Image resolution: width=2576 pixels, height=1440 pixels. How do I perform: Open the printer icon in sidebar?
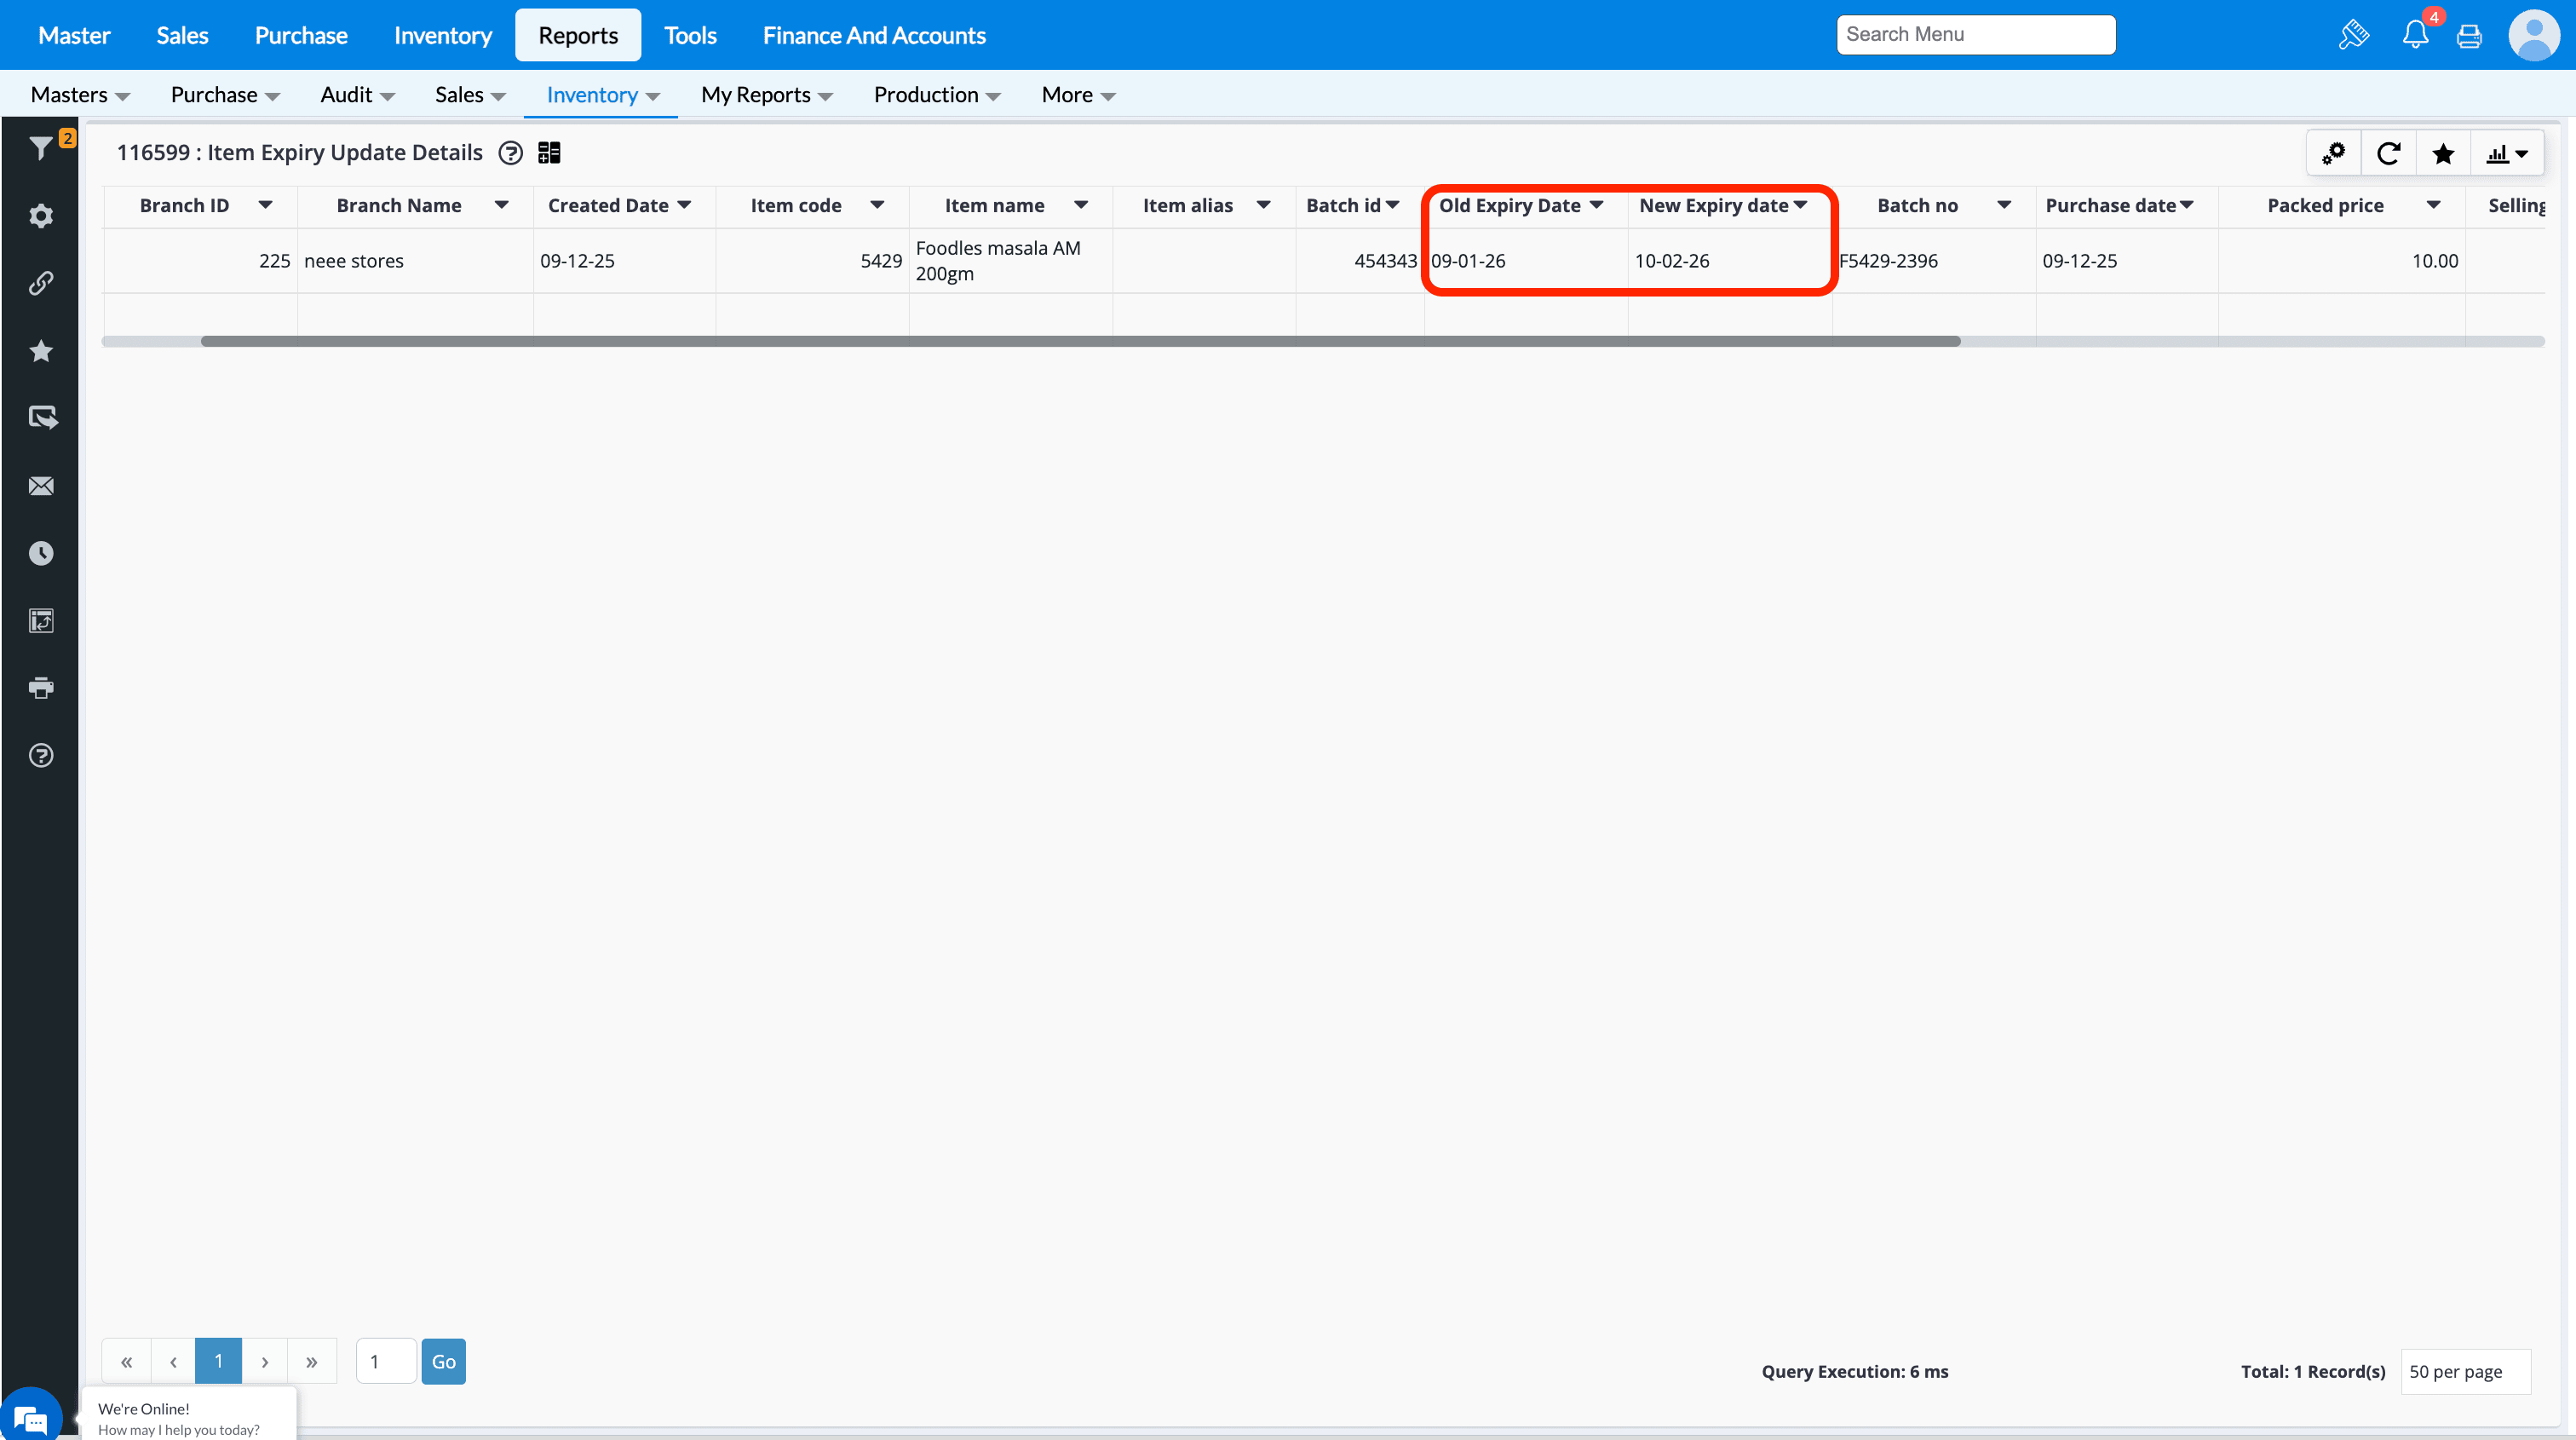pos(40,688)
